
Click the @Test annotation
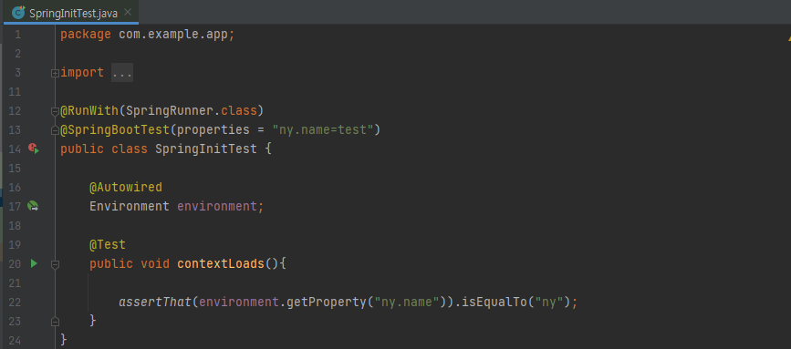[108, 244]
